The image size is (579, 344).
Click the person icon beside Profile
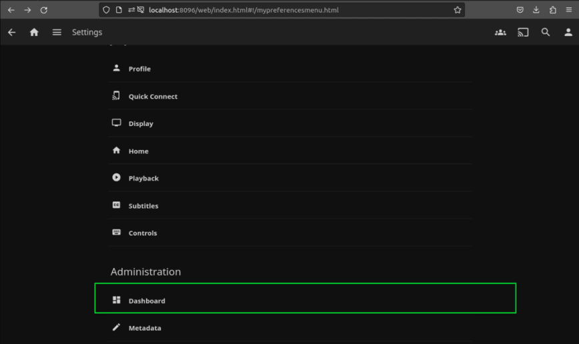tap(116, 68)
